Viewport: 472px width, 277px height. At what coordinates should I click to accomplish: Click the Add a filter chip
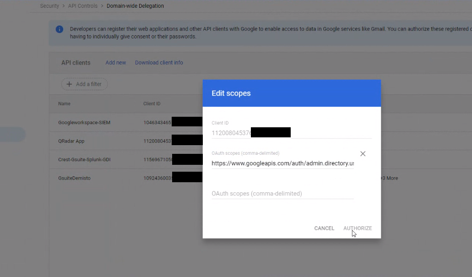84,84
